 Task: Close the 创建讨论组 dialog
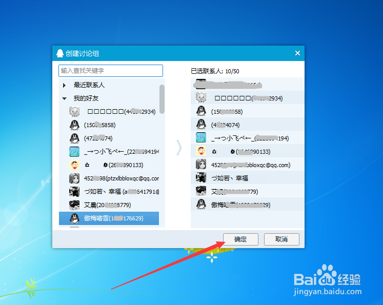pos(297,53)
